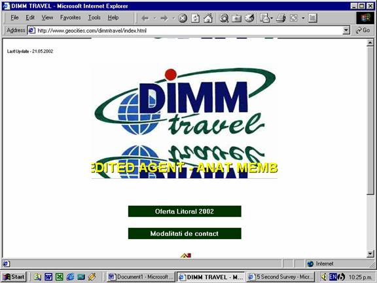Open the History pane icon
Image resolution: width=377 pixels, height=283 pixels.
[249, 18]
